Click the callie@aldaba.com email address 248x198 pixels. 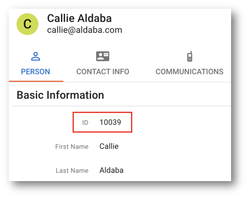pos(85,30)
